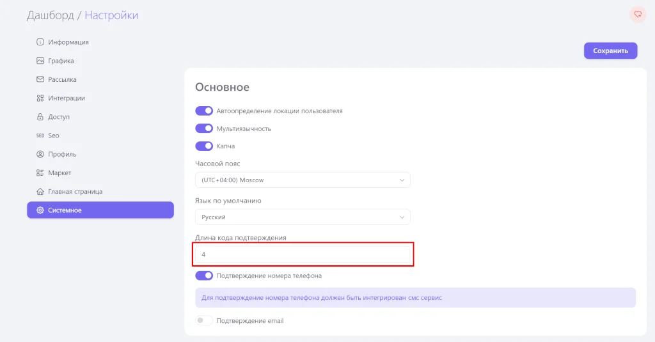This screenshot has width=655, height=342.
Task: Open the Часовой пояс Moscow dropdown
Action: pos(303,180)
